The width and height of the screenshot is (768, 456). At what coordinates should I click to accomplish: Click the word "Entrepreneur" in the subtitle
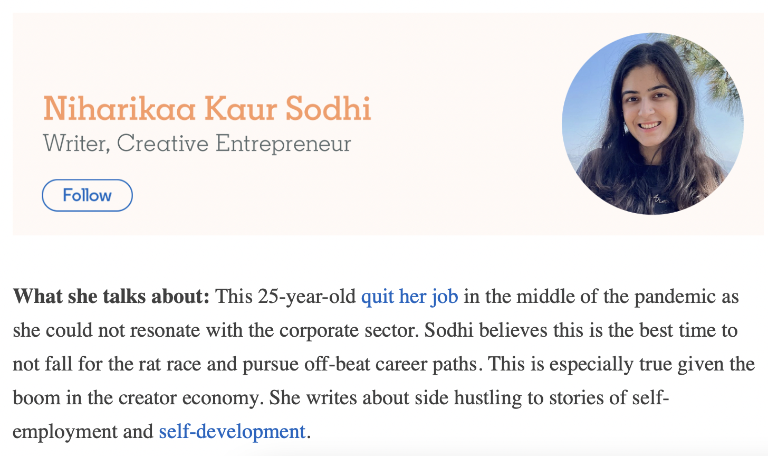point(283,144)
